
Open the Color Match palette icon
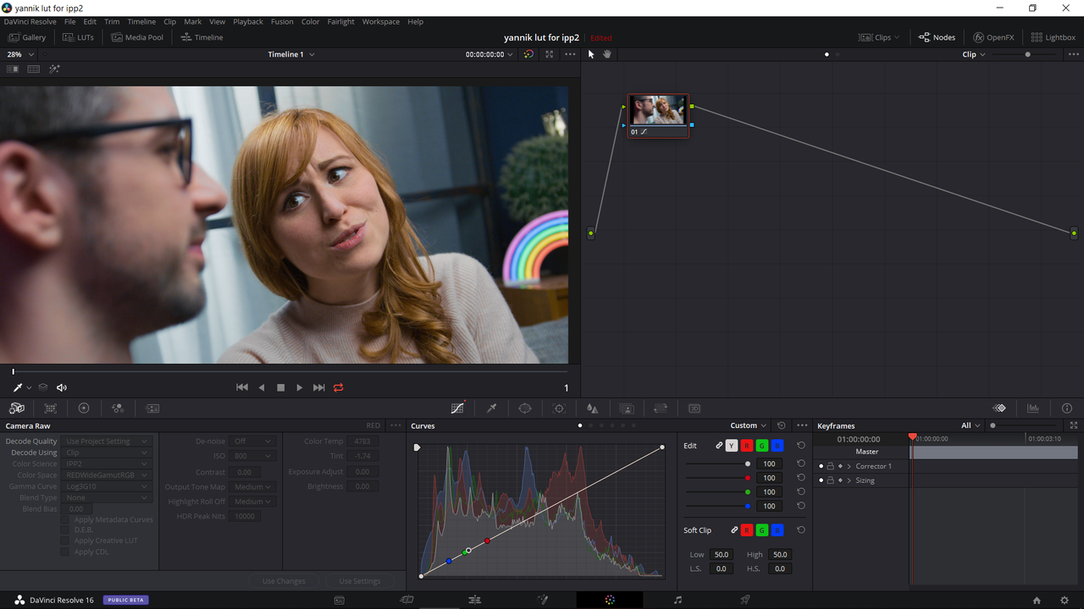[51, 409]
